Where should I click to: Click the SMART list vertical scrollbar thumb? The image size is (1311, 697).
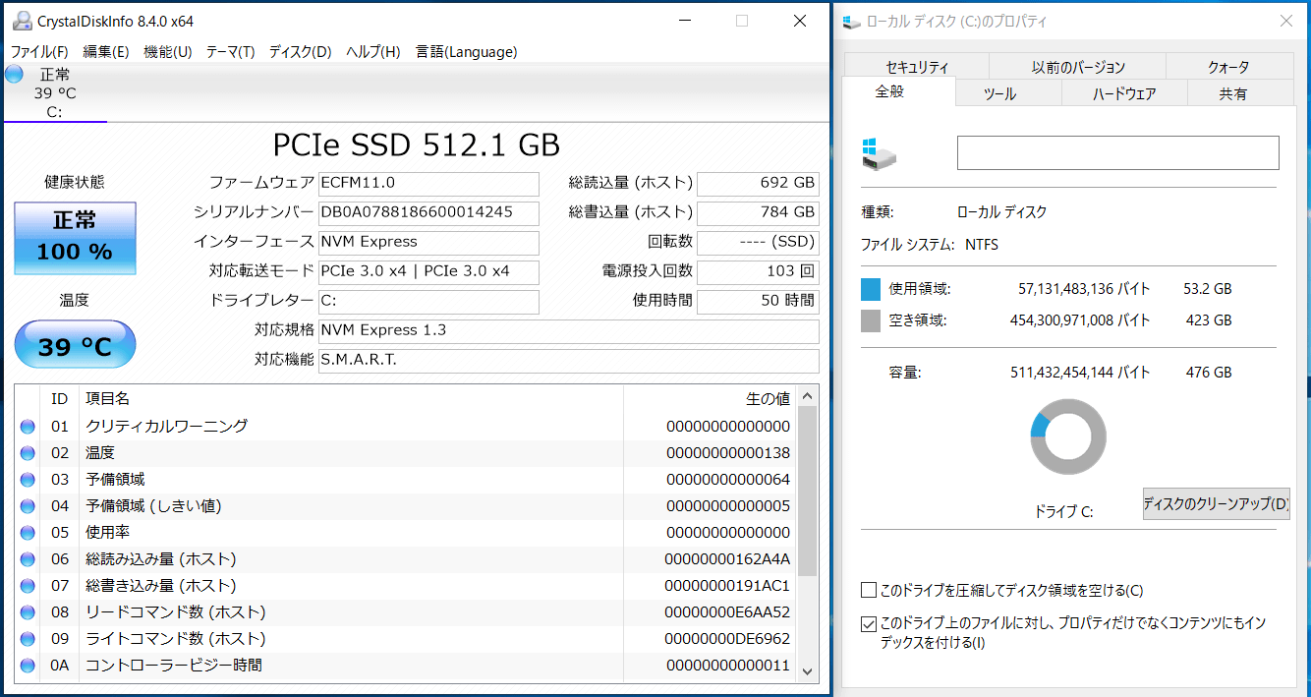click(x=808, y=491)
